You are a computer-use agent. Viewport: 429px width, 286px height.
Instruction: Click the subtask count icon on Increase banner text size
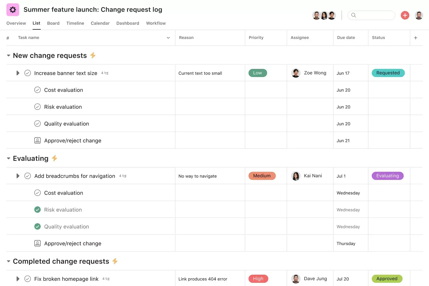tap(107, 73)
